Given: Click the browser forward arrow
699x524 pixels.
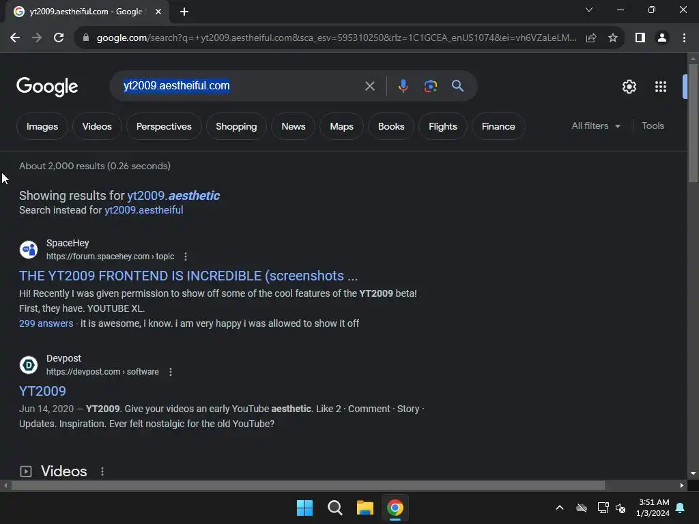Looking at the screenshot, I should pos(37,38).
